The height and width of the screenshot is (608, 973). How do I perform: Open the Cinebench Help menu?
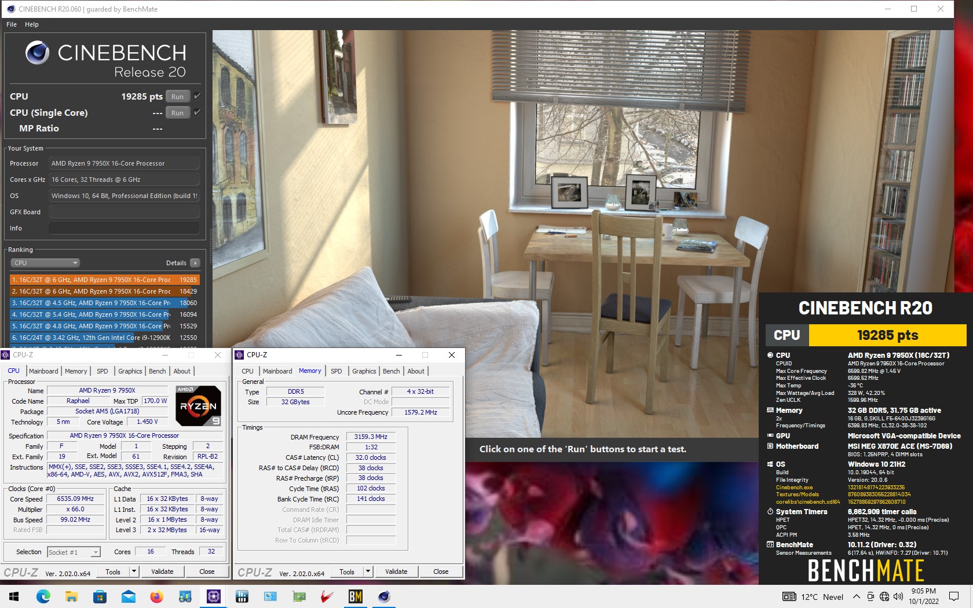click(x=32, y=24)
